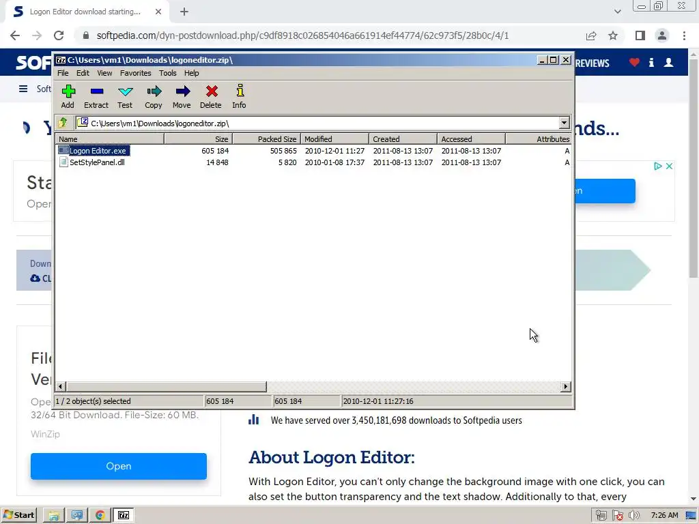Close the Logon Editor download tab
This screenshot has height=524, width=699.
tap(158, 12)
